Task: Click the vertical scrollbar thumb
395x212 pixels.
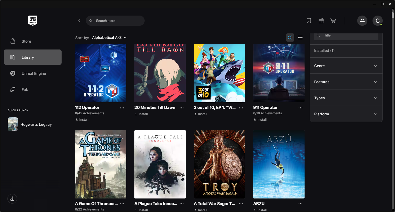Action: click(393, 14)
